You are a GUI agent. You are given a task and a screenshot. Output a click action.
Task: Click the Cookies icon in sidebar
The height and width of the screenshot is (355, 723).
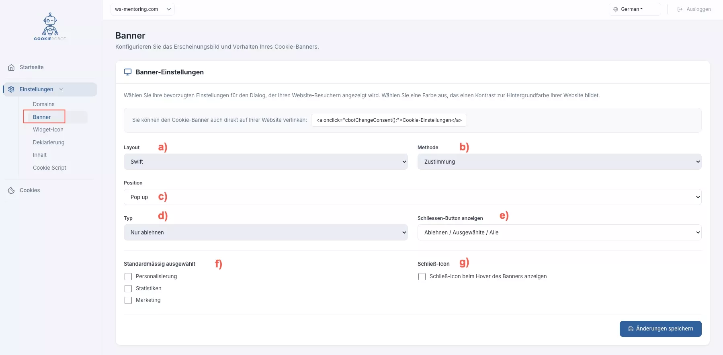[11, 191]
